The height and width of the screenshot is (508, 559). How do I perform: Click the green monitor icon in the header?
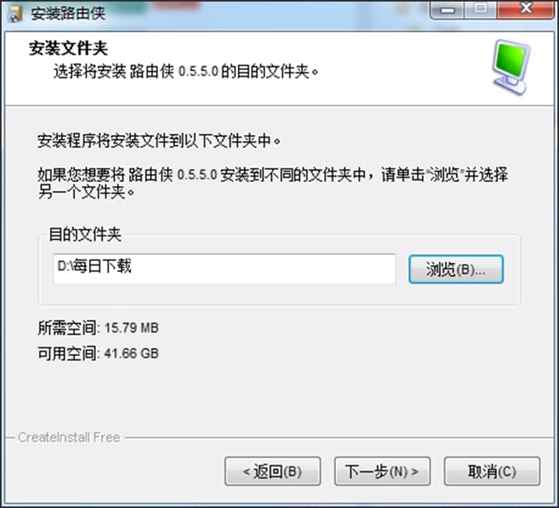click(511, 67)
